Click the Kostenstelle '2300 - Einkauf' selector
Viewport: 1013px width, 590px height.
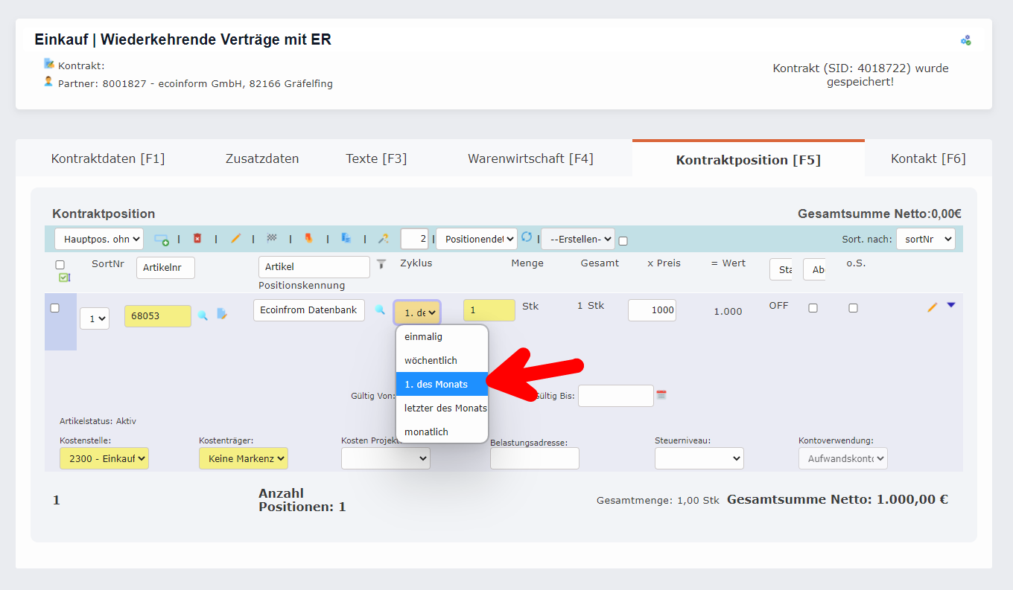(x=104, y=458)
